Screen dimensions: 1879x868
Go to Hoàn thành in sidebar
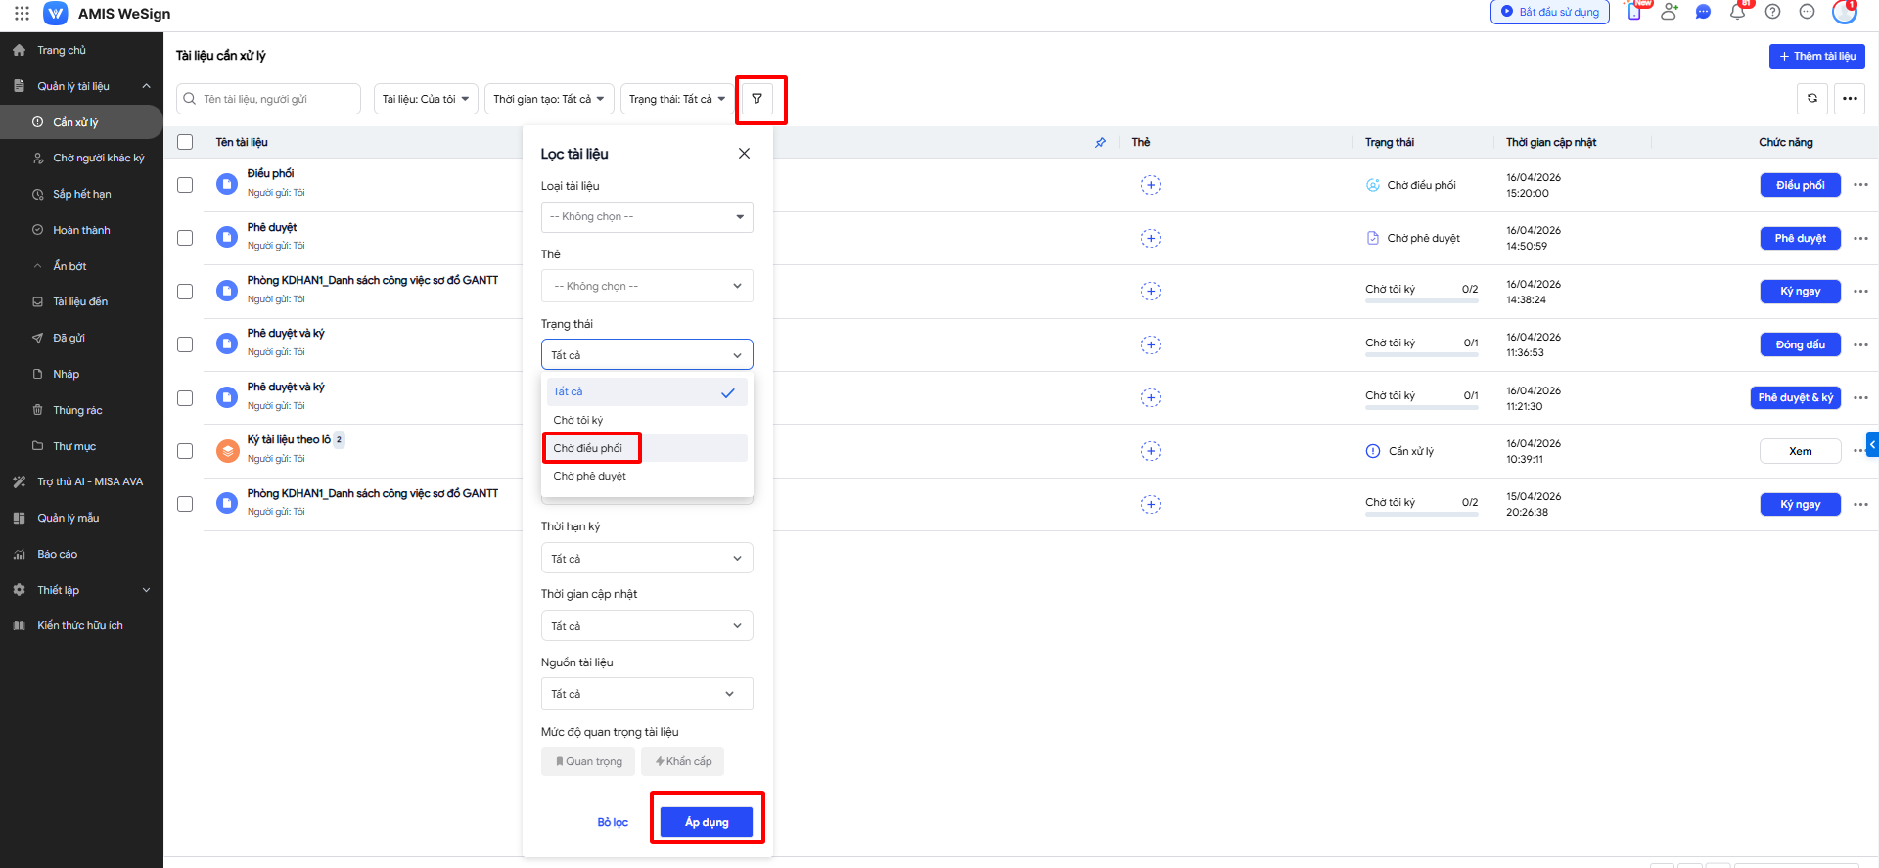(x=81, y=231)
